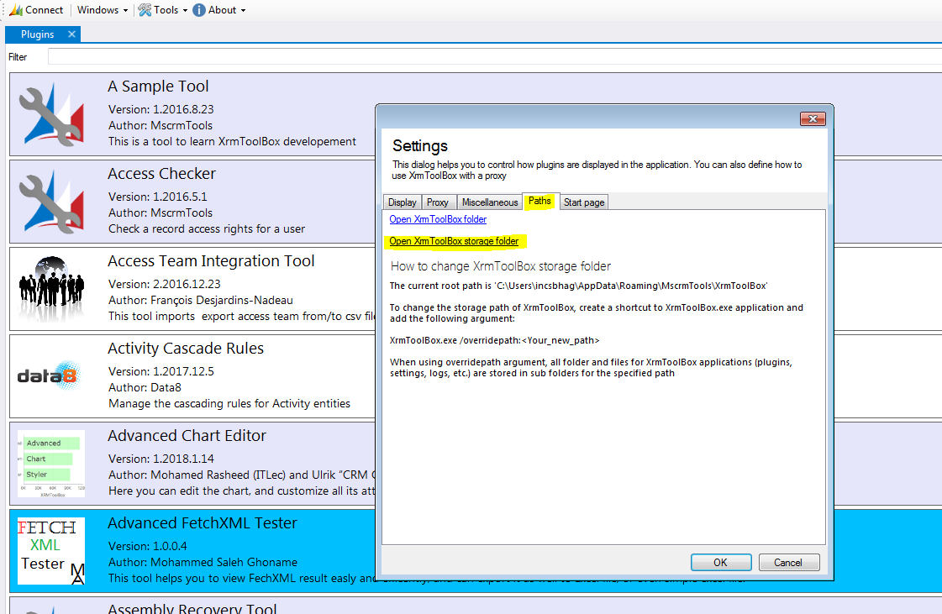
Task: Click 'Manage the cascading rules' description
Action: click(x=229, y=404)
